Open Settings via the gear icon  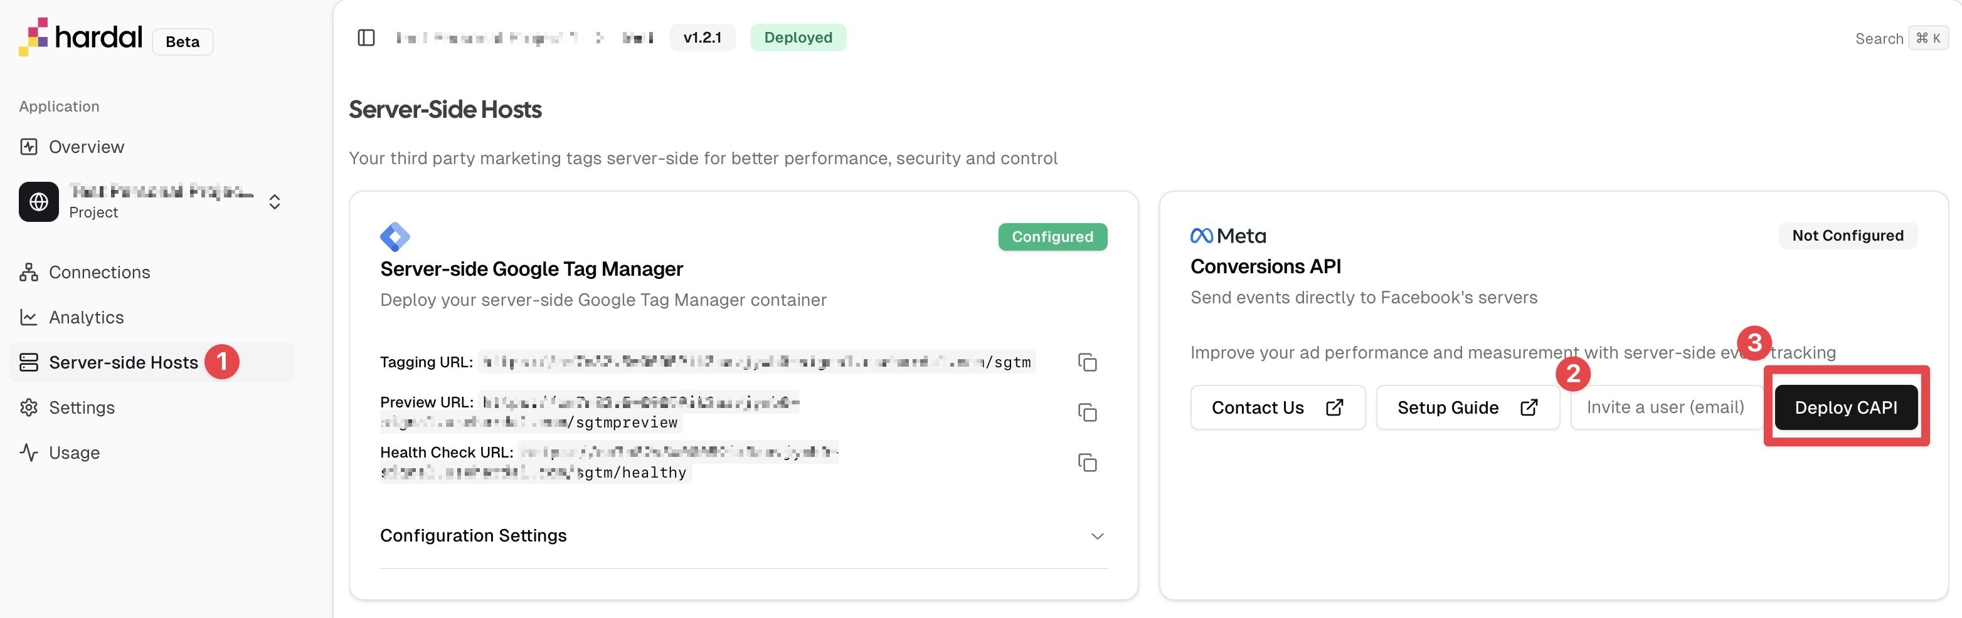(x=28, y=407)
